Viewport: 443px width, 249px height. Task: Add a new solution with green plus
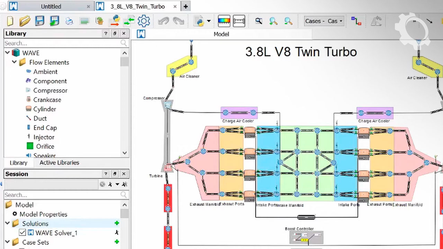click(x=117, y=223)
